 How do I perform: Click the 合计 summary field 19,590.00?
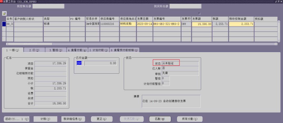click(50, 104)
